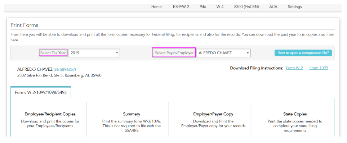Click the Summary section heading
Image resolution: width=347 pixels, height=143 pixels.
tap(132, 114)
